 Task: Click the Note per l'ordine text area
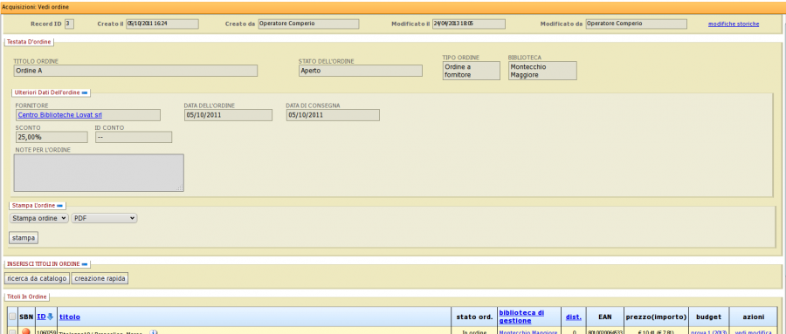[x=99, y=173]
